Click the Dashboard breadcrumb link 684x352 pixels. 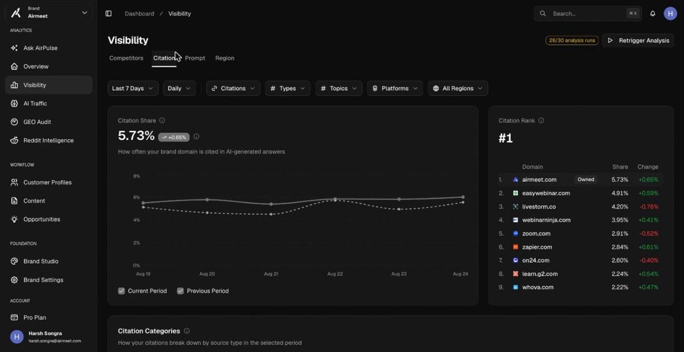(x=139, y=14)
